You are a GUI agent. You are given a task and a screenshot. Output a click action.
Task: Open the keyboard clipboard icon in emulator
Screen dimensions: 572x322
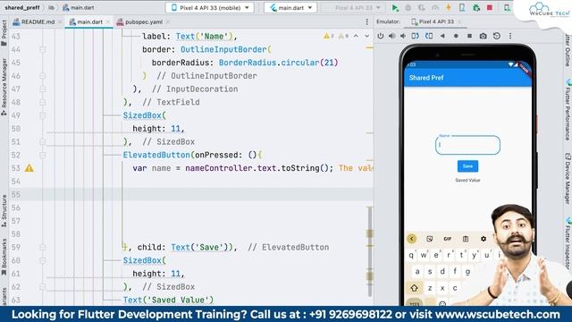[466, 239]
